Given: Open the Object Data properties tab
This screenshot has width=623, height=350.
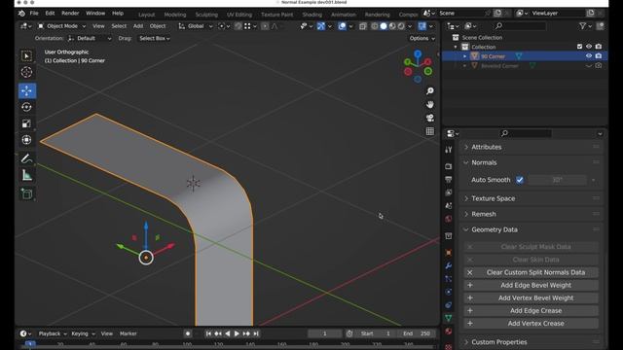Looking at the screenshot, I should tap(449, 318).
